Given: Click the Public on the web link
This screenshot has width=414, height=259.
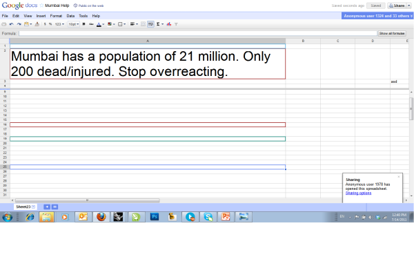Looking at the screenshot, I should [x=91, y=6].
